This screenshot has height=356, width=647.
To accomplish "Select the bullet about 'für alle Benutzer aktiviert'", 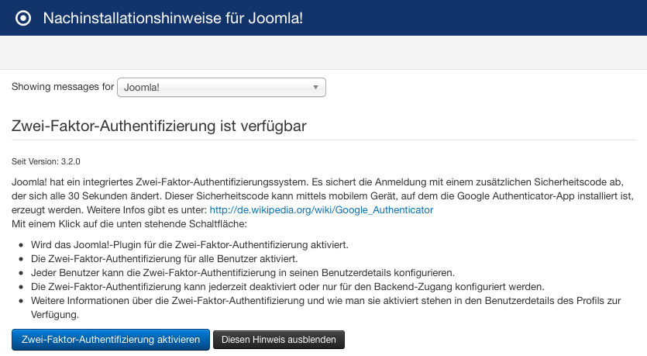I will click(x=164, y=259).
